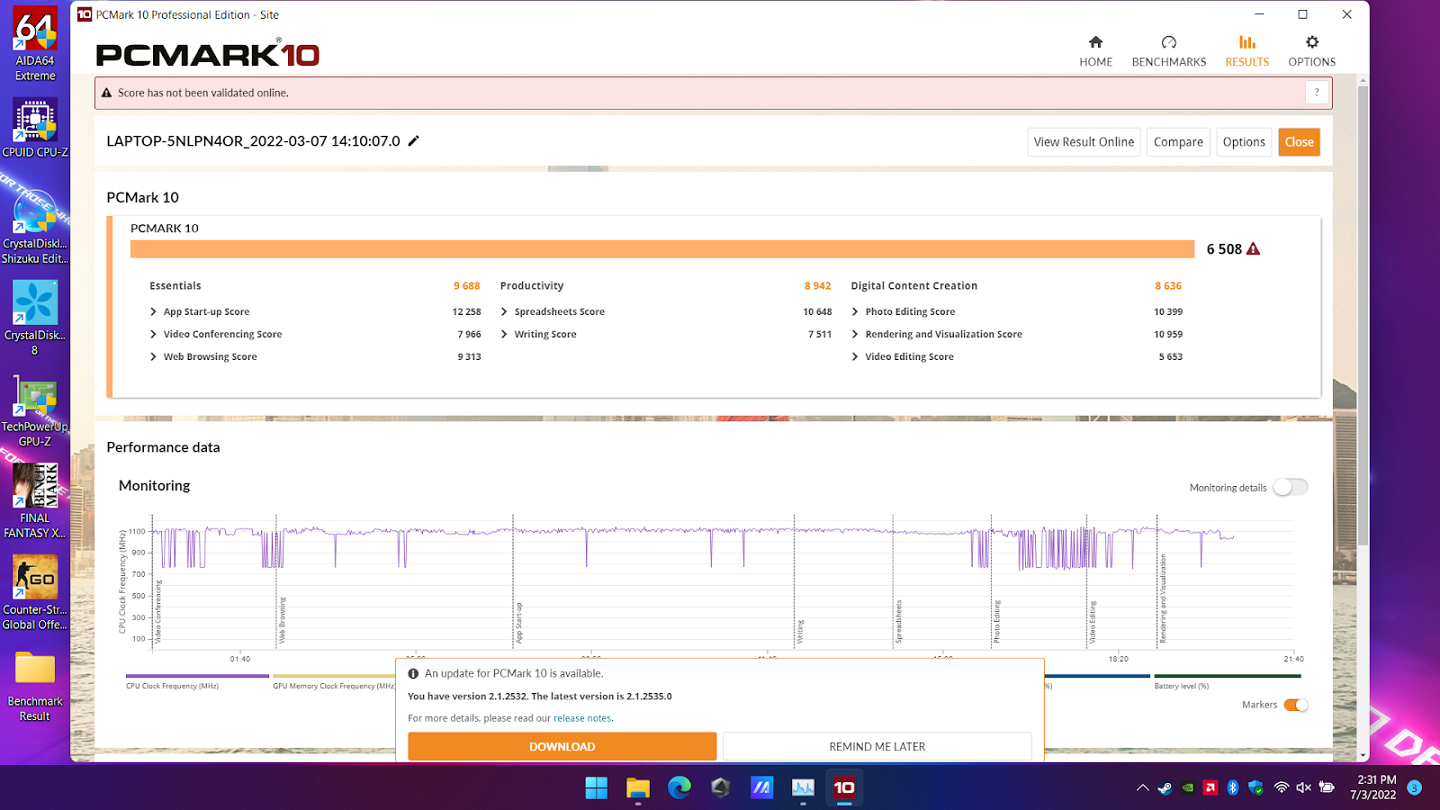Click the Essentials score 9 688

466,286
